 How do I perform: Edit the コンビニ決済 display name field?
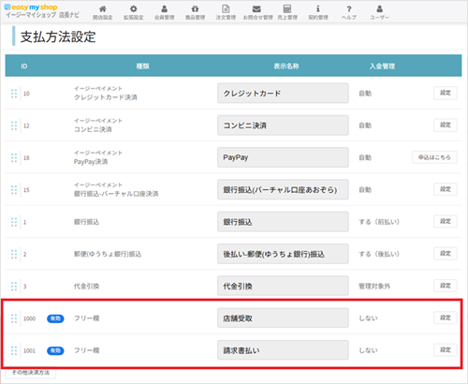[x=283, y=126]
